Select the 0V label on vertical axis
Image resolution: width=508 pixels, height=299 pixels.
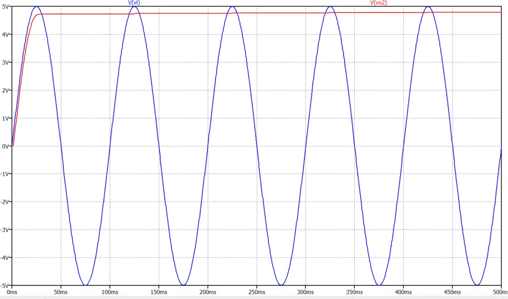pyautogui.click(x=5, y=146)
